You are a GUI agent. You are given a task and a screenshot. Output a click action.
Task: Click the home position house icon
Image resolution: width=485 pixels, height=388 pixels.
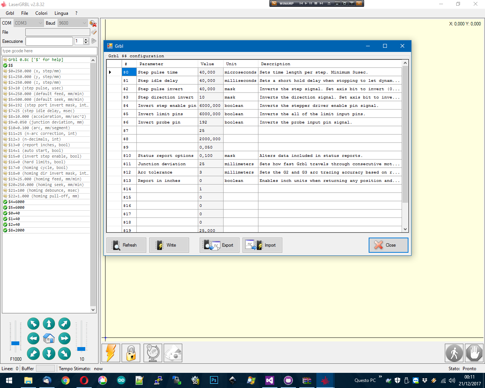[x=49, y=338]
